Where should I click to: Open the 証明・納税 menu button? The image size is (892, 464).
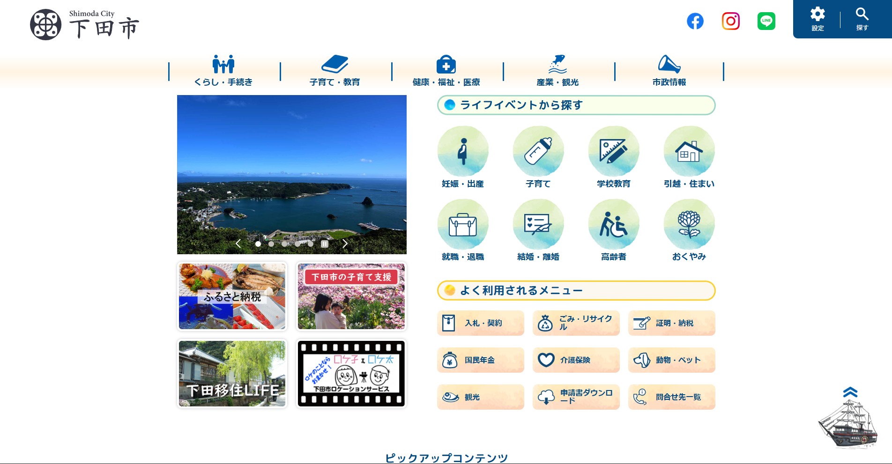pos(672,323)
